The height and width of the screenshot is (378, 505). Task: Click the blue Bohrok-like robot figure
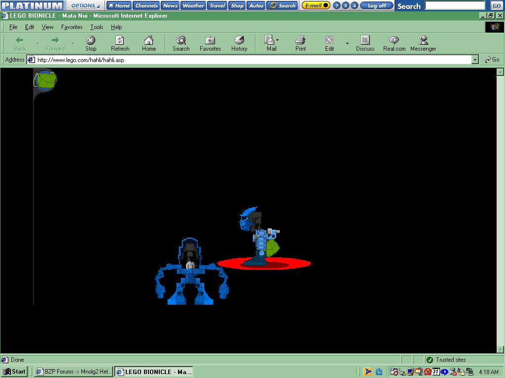tap(191, 272)
